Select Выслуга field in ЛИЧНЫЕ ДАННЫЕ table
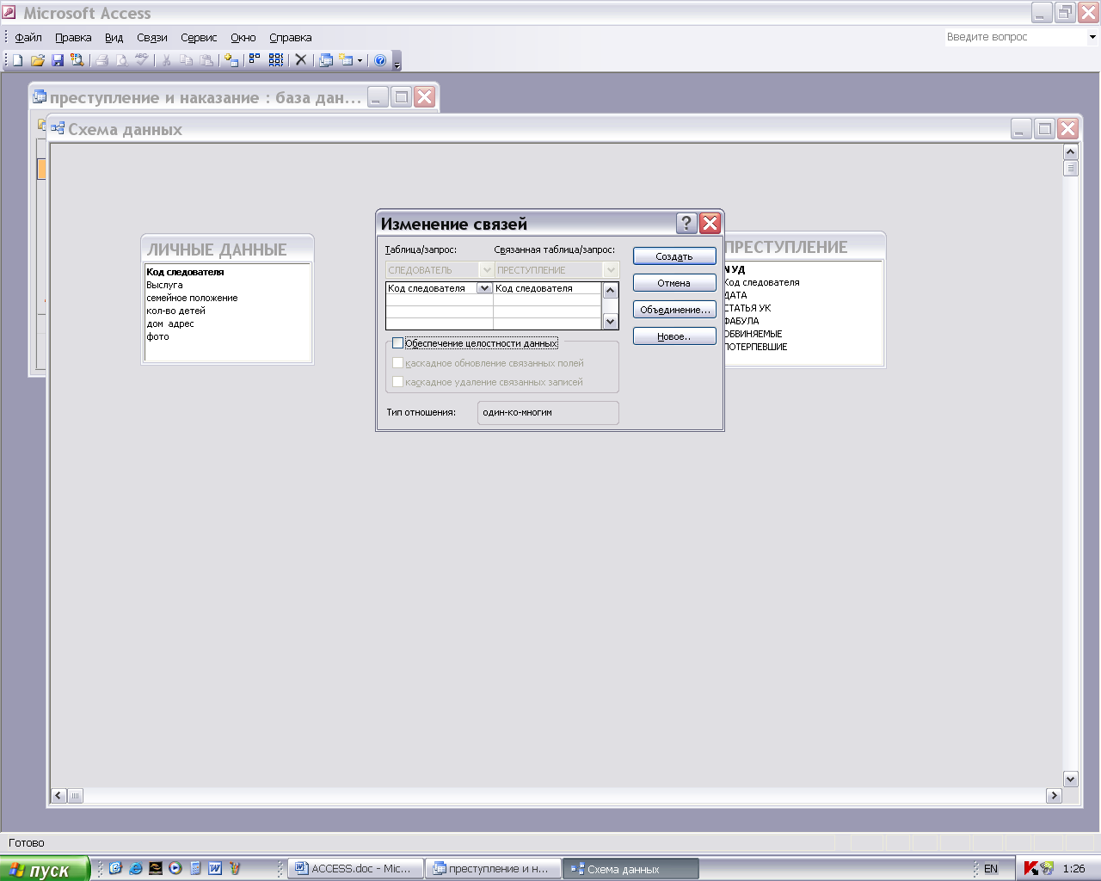 coord(164,285)
